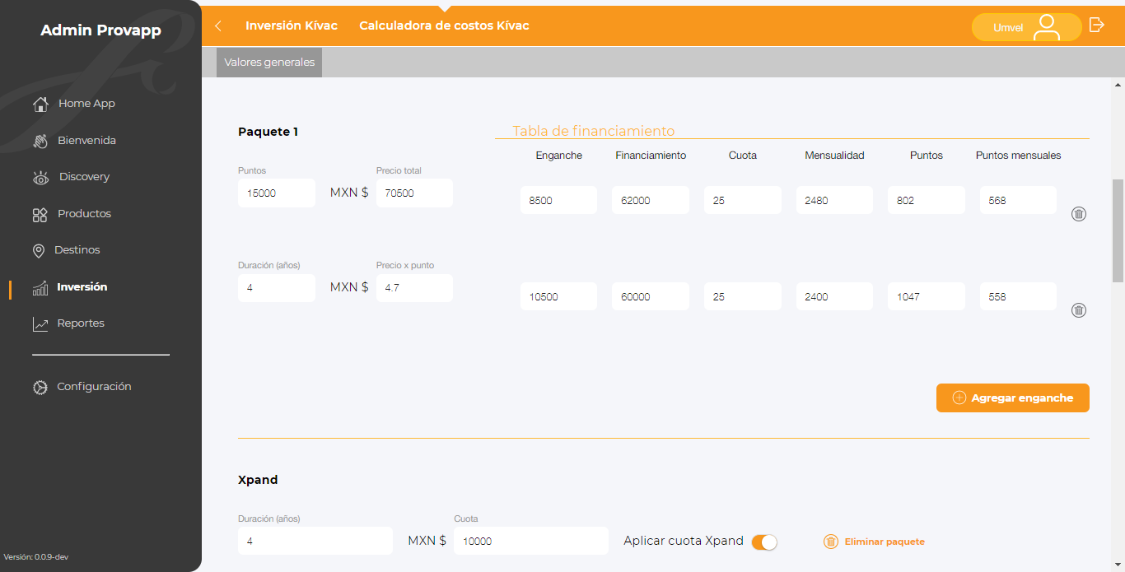Click Calculadora de costos Kívac title

(x=444, y=26)
